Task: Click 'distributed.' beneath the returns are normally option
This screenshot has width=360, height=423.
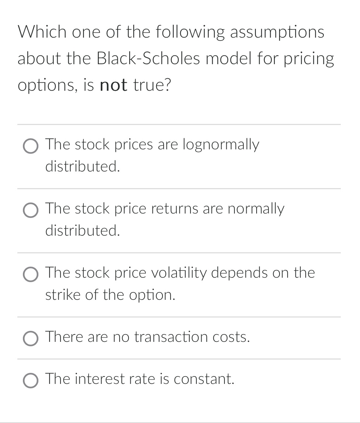Action: (x=82, y=230)
